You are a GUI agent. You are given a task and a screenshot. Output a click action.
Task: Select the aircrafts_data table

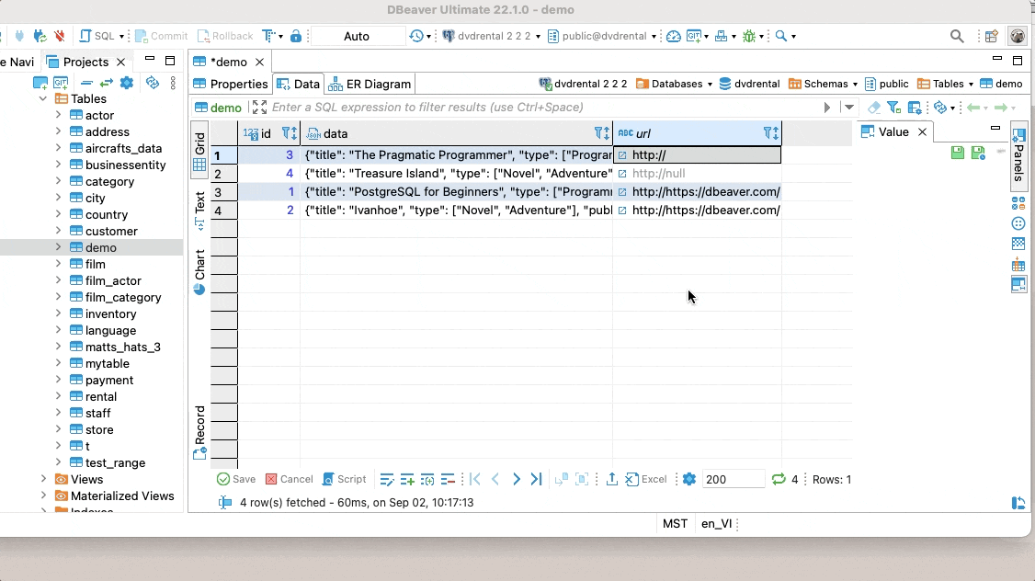(x=123, y=148)
